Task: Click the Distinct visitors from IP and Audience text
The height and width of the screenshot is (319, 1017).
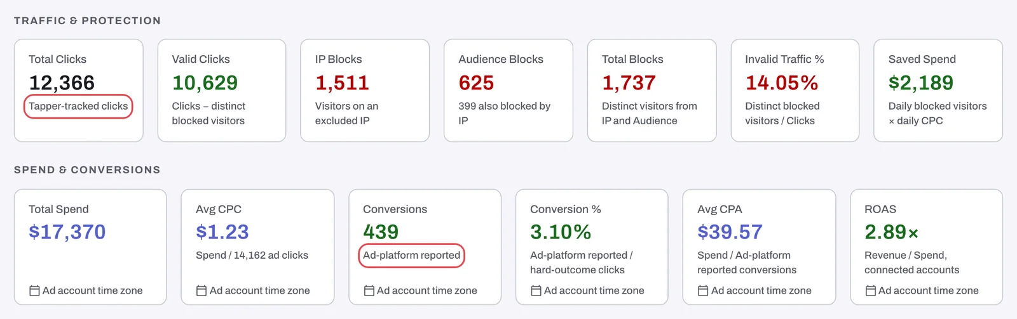Action: 650,113
